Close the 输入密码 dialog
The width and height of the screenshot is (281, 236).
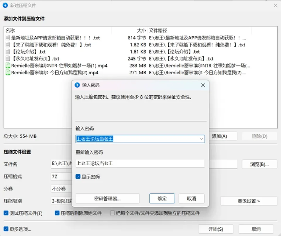(203, 85)
